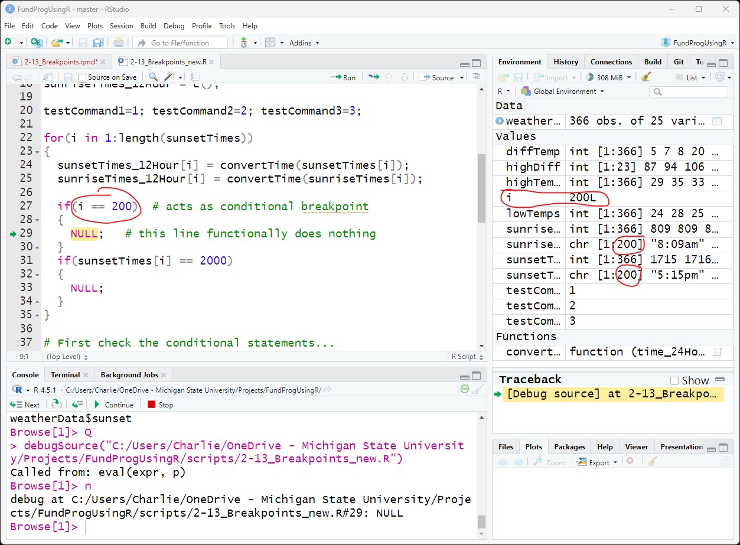
Task: Open the FundProgUsingR project dropdown
Action: click(697, 43)
